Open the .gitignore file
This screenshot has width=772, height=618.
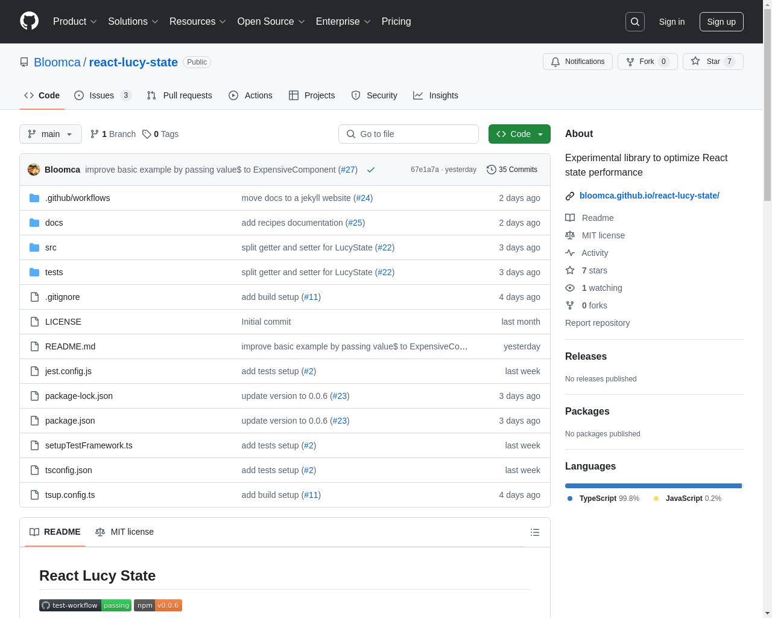pos(62,297)
